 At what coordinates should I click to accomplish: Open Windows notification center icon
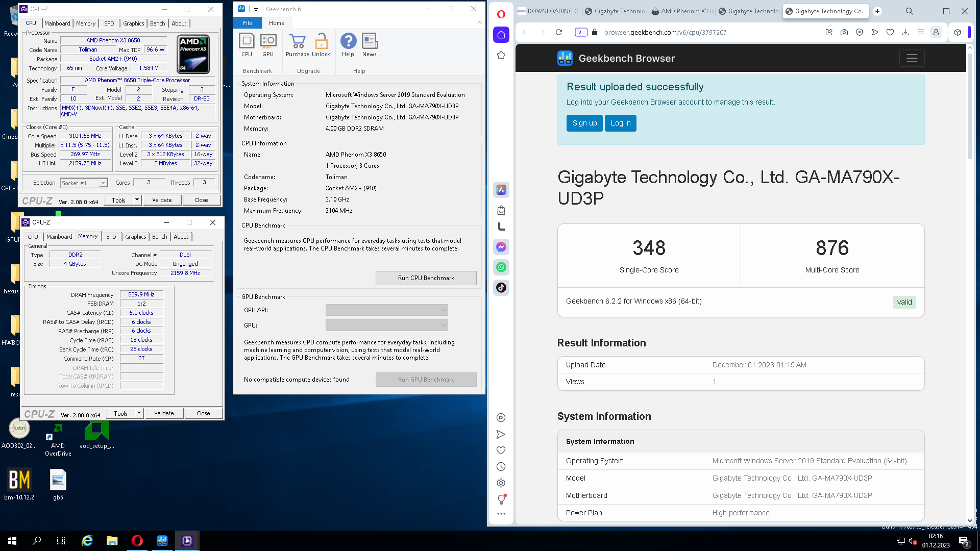pos(964,541)
